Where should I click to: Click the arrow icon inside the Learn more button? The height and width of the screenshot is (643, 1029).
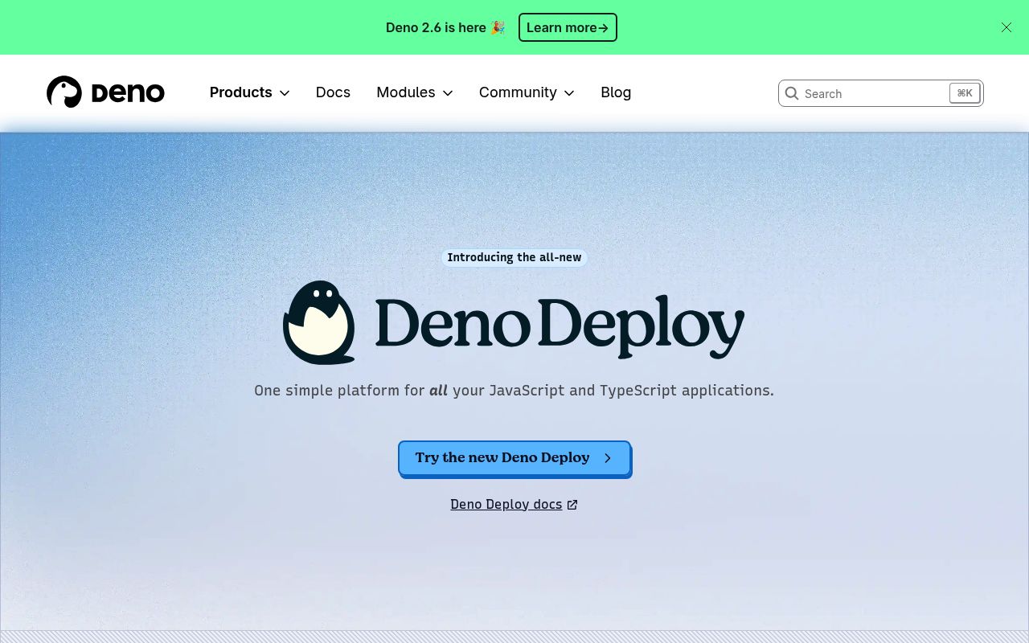tap(604, 27)
